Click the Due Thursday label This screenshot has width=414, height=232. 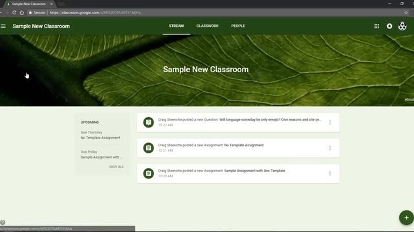91,132
